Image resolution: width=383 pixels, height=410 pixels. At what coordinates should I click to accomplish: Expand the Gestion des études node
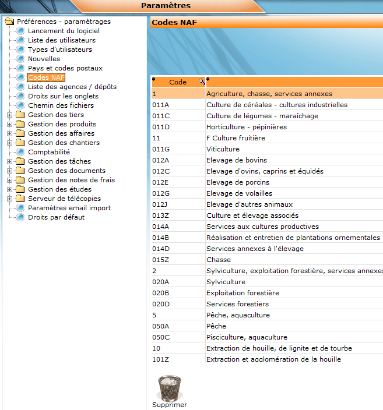click(10, 190)
